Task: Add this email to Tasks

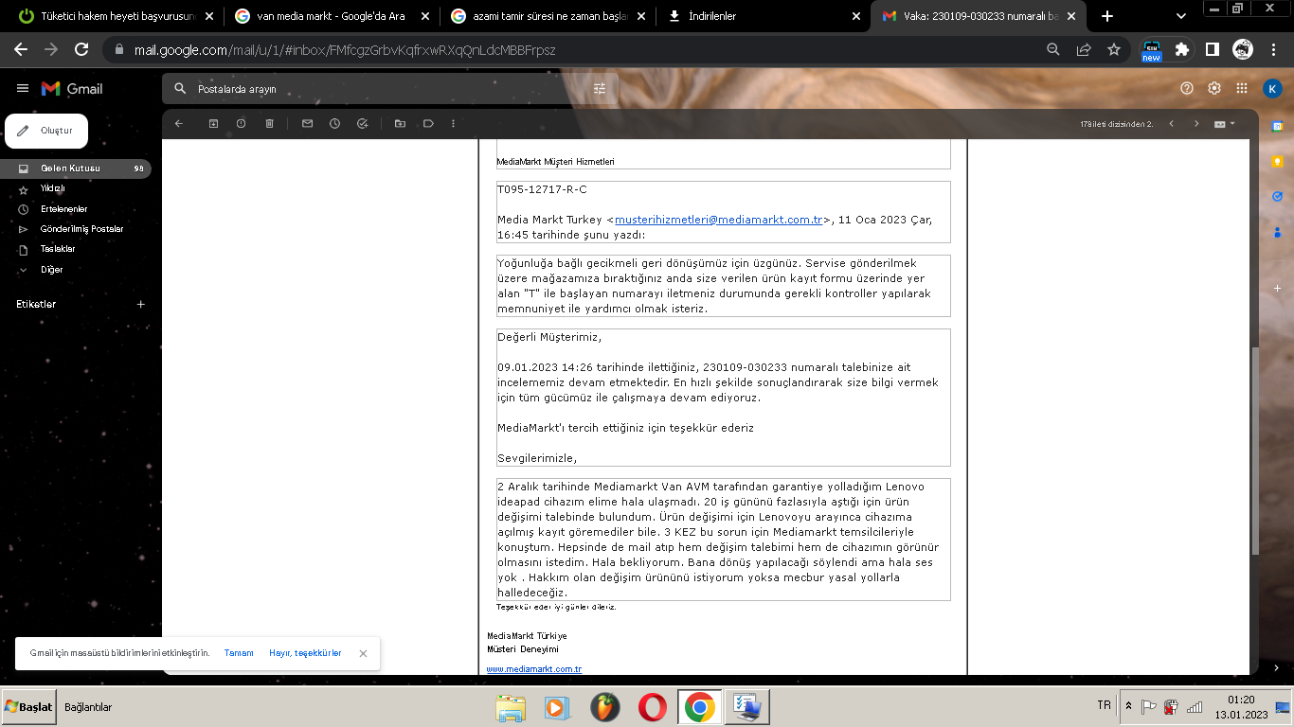Action: coord(362,123)
